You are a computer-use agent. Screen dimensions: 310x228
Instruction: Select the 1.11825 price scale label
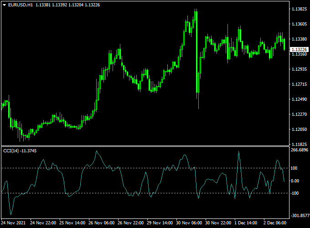tap(300, 145)
